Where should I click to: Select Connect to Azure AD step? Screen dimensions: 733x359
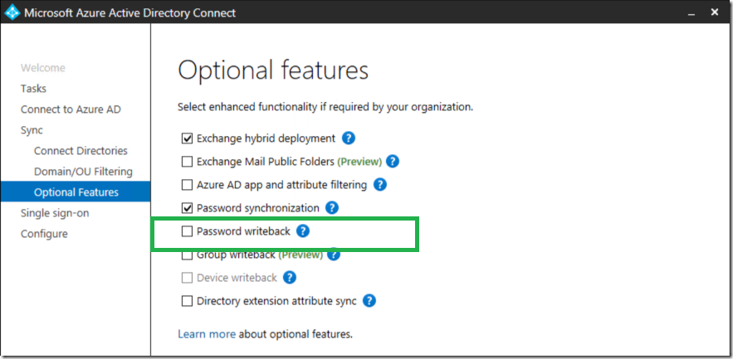click(71, 109)
